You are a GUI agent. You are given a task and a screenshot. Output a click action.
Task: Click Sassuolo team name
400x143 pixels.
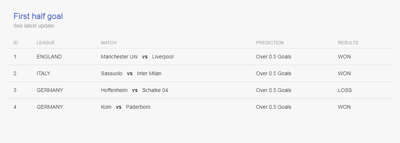(112, 73)
